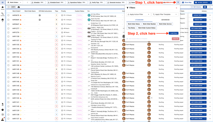Expand row chevron for order 6493669
The width and height of the screenshot is (213, 122).
pyautogui.click(x=210, y=20)
